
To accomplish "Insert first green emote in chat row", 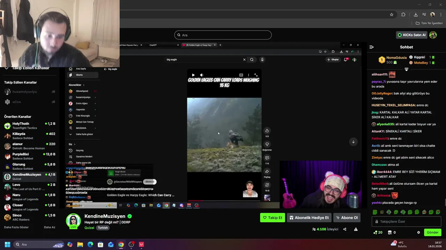I will (x=375, y=212).
